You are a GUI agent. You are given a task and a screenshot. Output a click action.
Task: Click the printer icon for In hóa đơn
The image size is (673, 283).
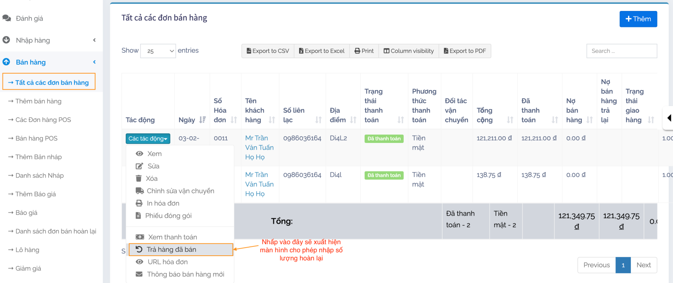point(139,204)
